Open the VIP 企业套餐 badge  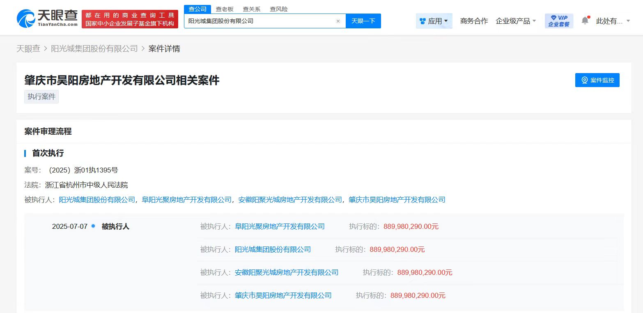(559, 21)
